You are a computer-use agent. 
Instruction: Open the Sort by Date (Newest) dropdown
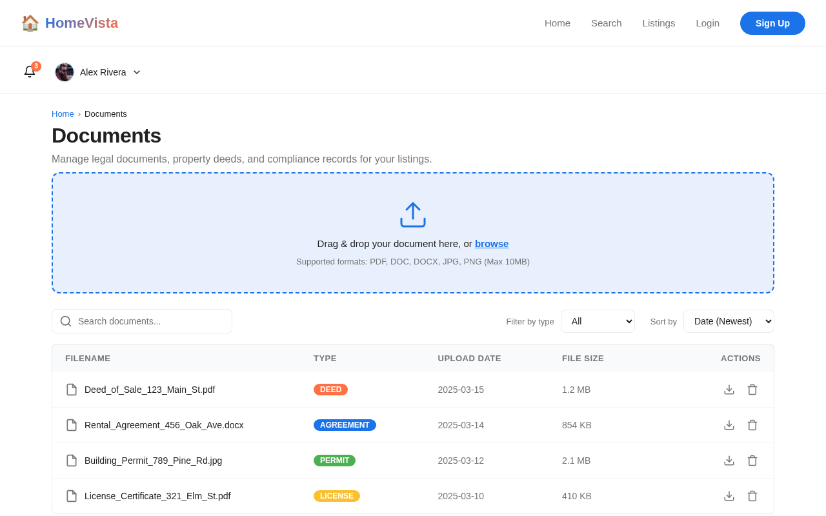(729, 321)
